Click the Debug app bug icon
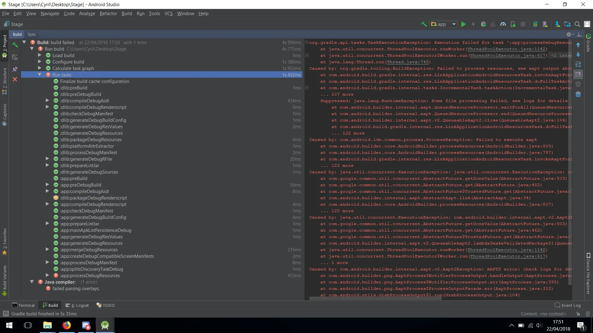 tap(483, 24)
